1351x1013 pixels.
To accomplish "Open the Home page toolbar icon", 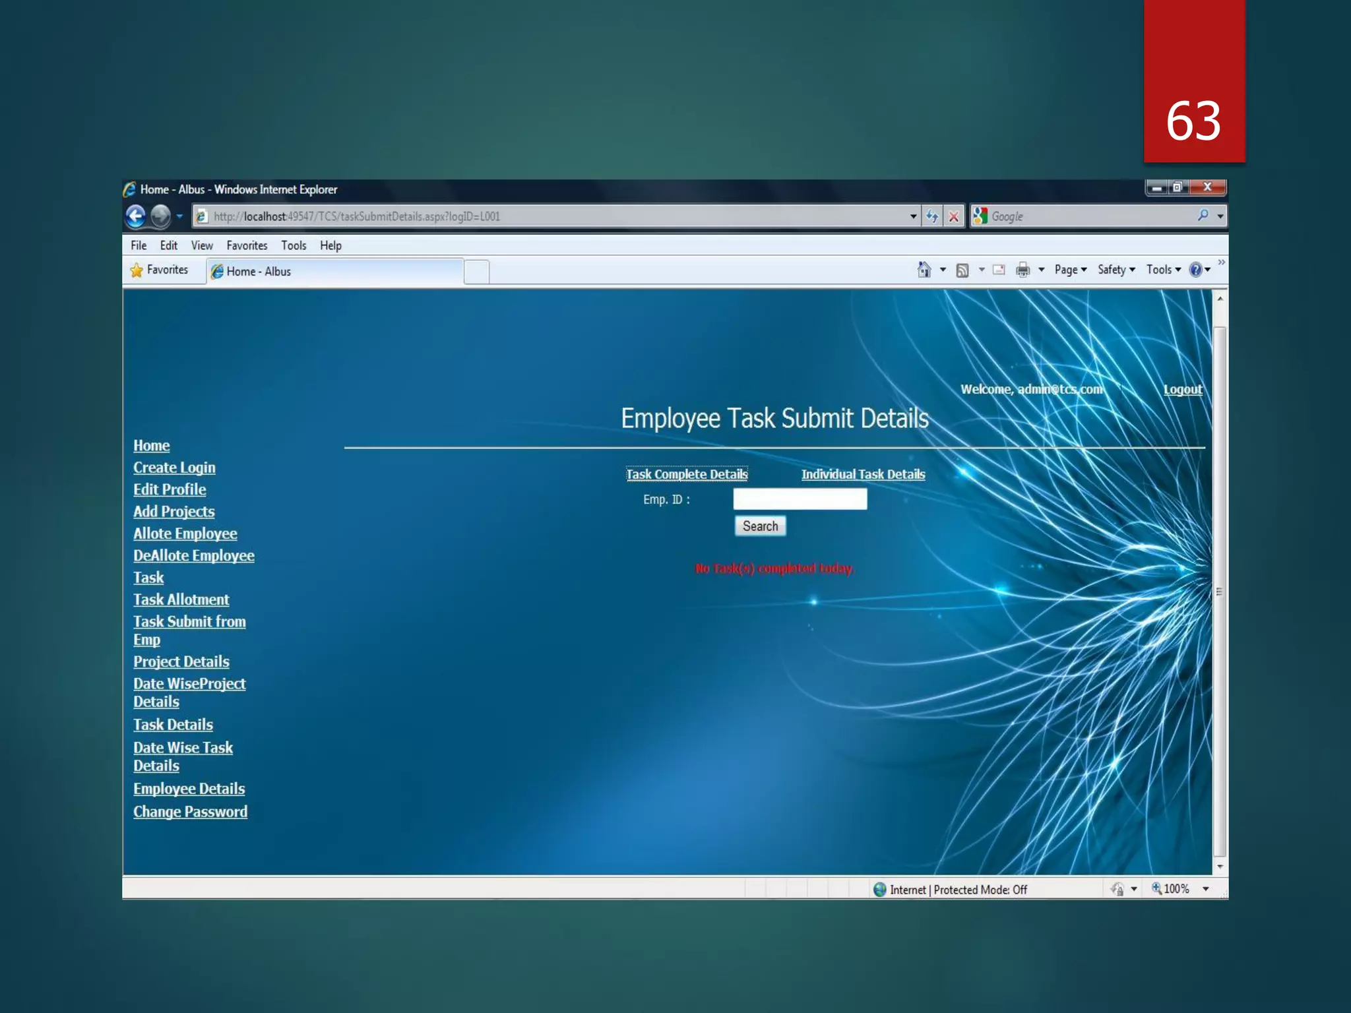I will click(924, 270).
